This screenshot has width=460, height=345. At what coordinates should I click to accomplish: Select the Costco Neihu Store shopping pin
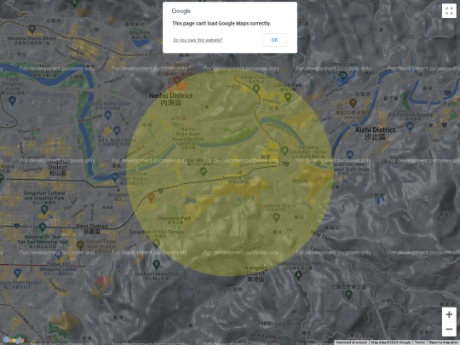tap(107, 115)
